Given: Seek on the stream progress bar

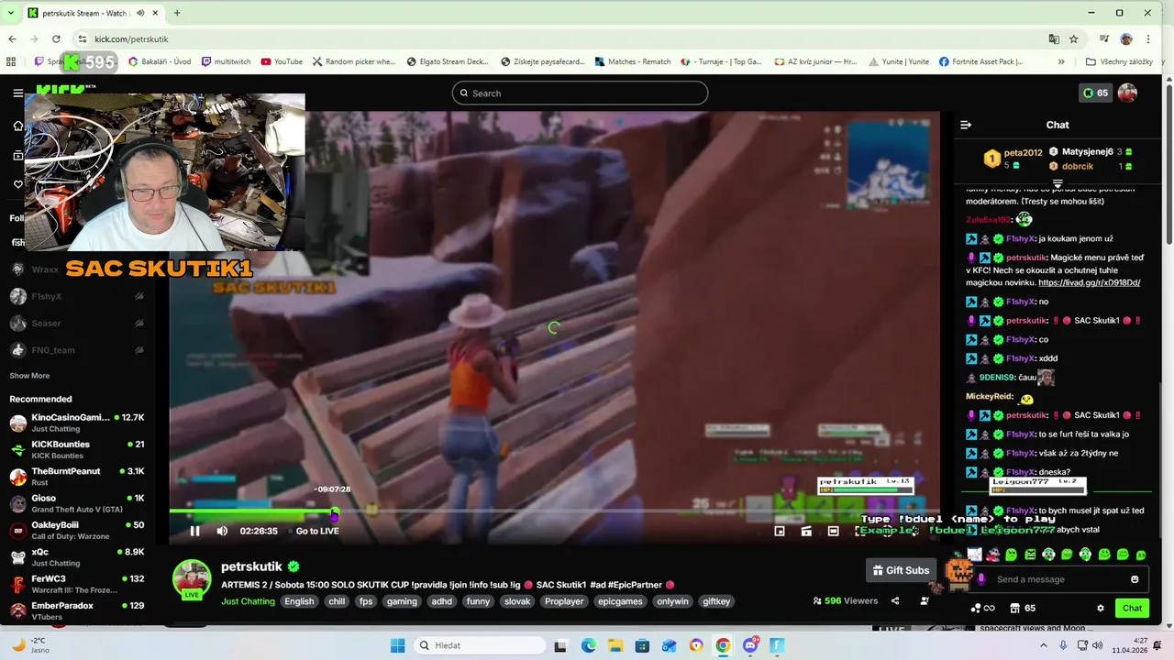Looking at the screenshot, I should (554, 511).
